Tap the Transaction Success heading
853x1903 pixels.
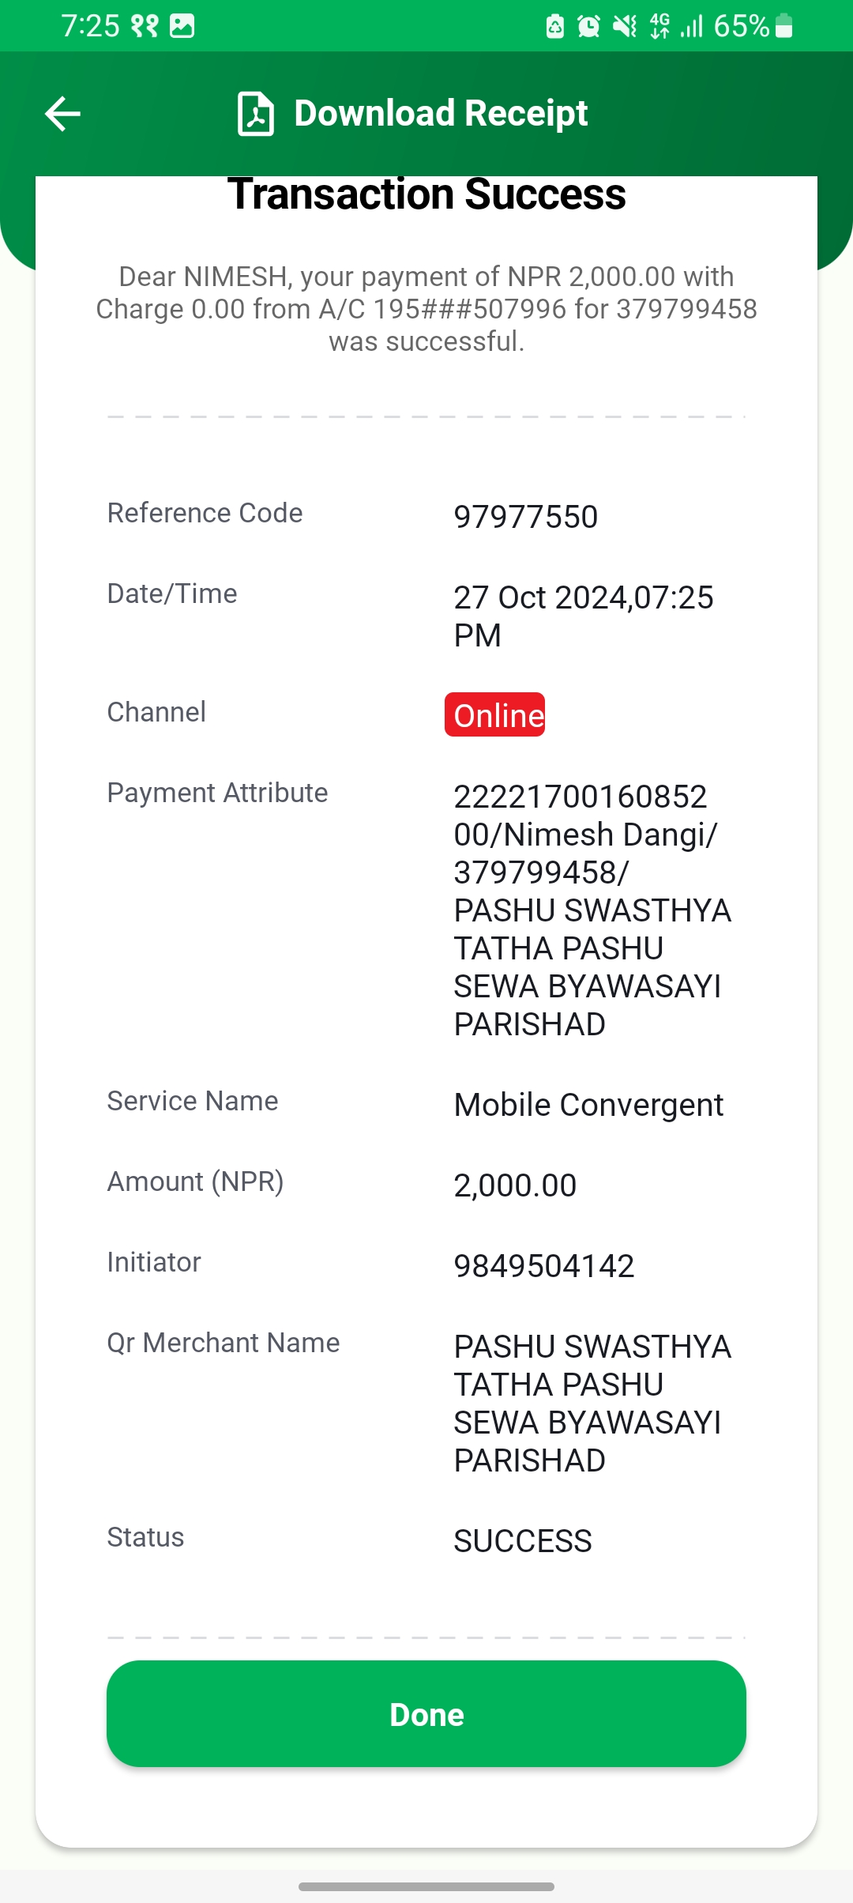(x=426, y=194)
